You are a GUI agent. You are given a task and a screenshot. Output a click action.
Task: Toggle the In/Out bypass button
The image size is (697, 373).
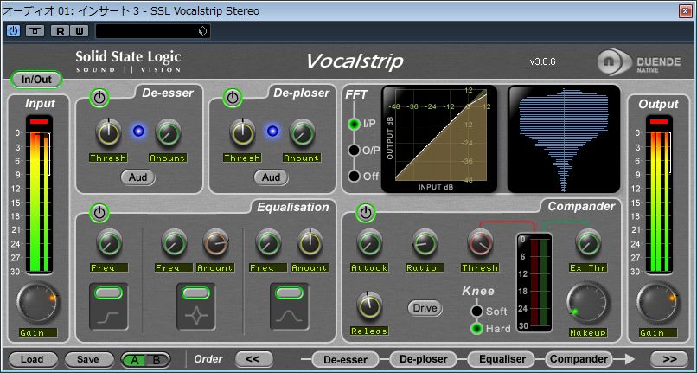pos(36,80)
